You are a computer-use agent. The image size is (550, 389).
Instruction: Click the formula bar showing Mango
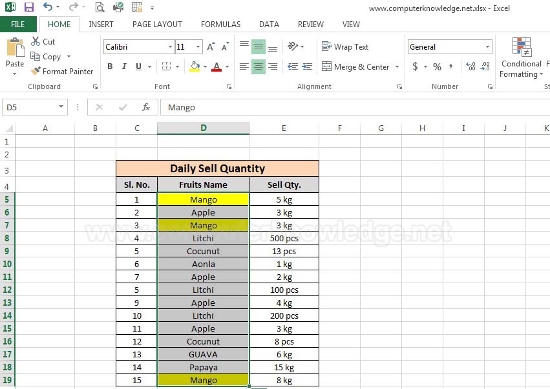(355, 107)
